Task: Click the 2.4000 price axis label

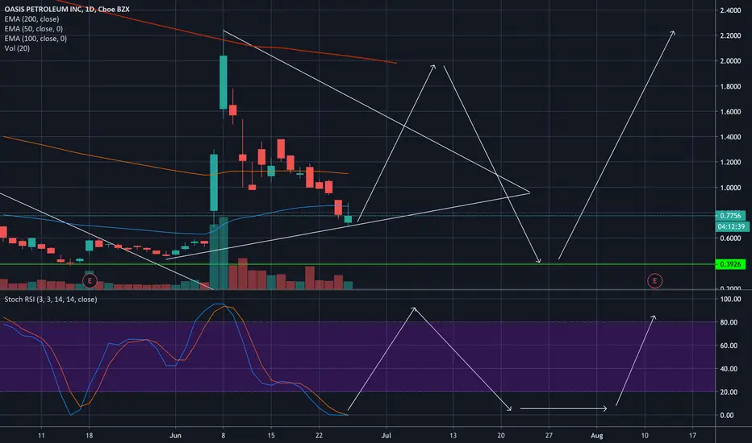Action: (x=730, y=10)
